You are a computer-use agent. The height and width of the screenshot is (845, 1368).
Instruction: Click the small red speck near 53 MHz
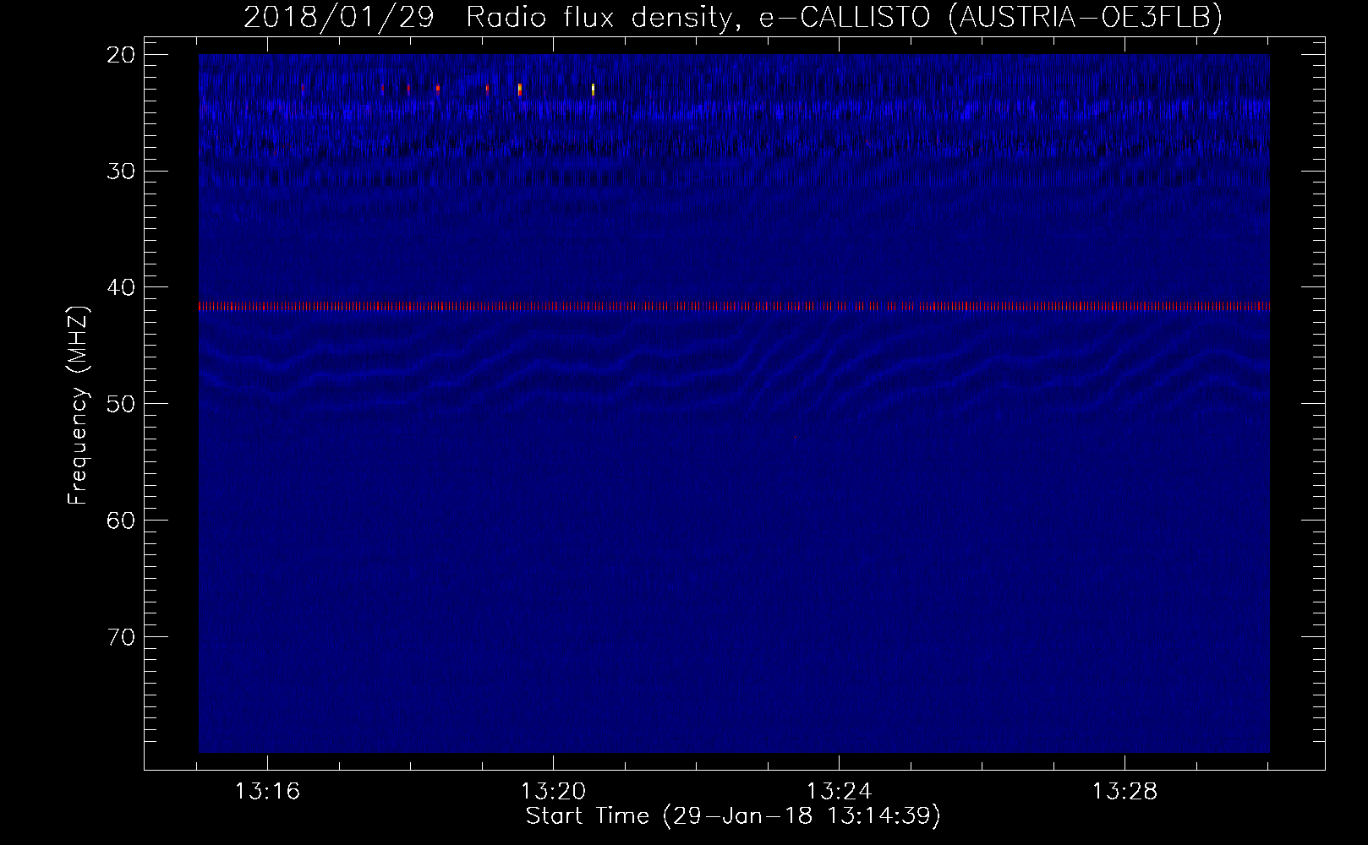click(x=795, y=439)
